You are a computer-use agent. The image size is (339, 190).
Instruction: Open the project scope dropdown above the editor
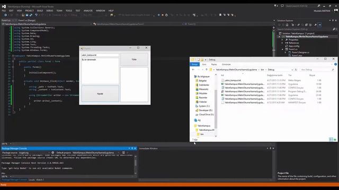click(x=47, y=24)
